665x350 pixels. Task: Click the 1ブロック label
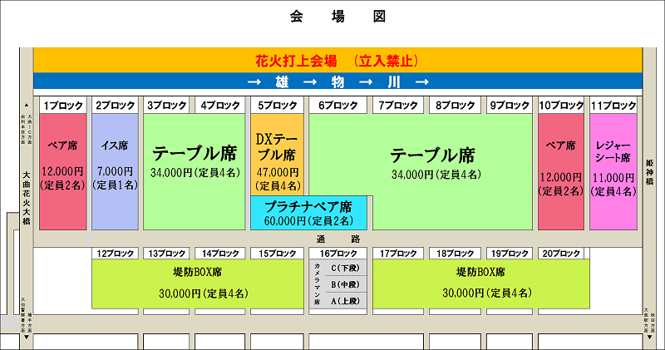point(63,106)
